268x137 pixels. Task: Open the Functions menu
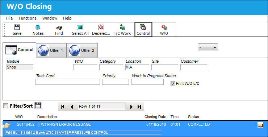(28, 18)
